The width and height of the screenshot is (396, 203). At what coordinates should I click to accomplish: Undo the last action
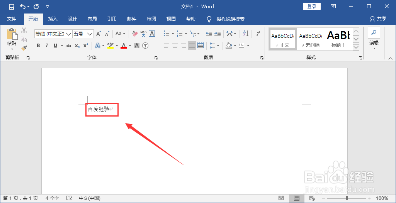tap(23, 7)
